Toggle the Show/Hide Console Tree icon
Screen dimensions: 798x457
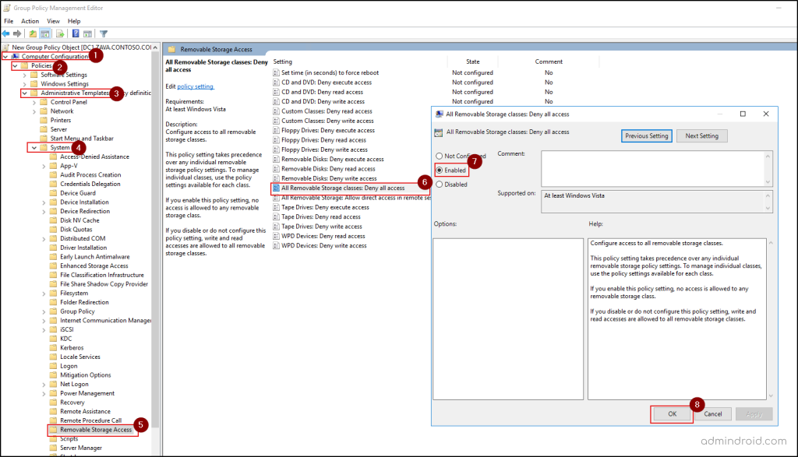[44, 33]
